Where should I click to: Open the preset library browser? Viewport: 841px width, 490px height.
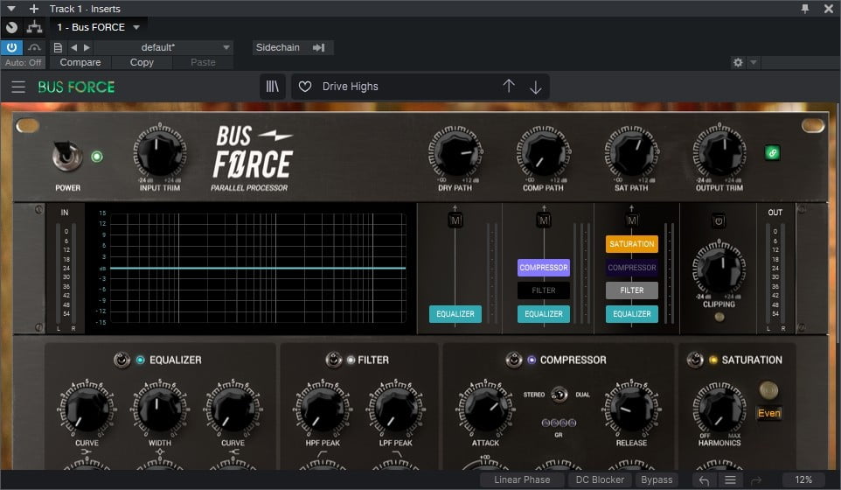tap(273, 87)
